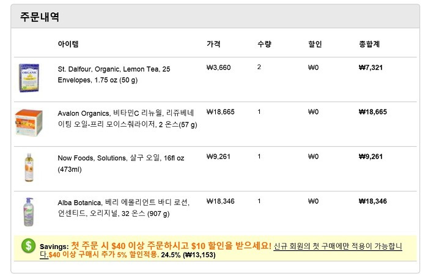Click the 아이템 column header

click(x=68, y=44)
